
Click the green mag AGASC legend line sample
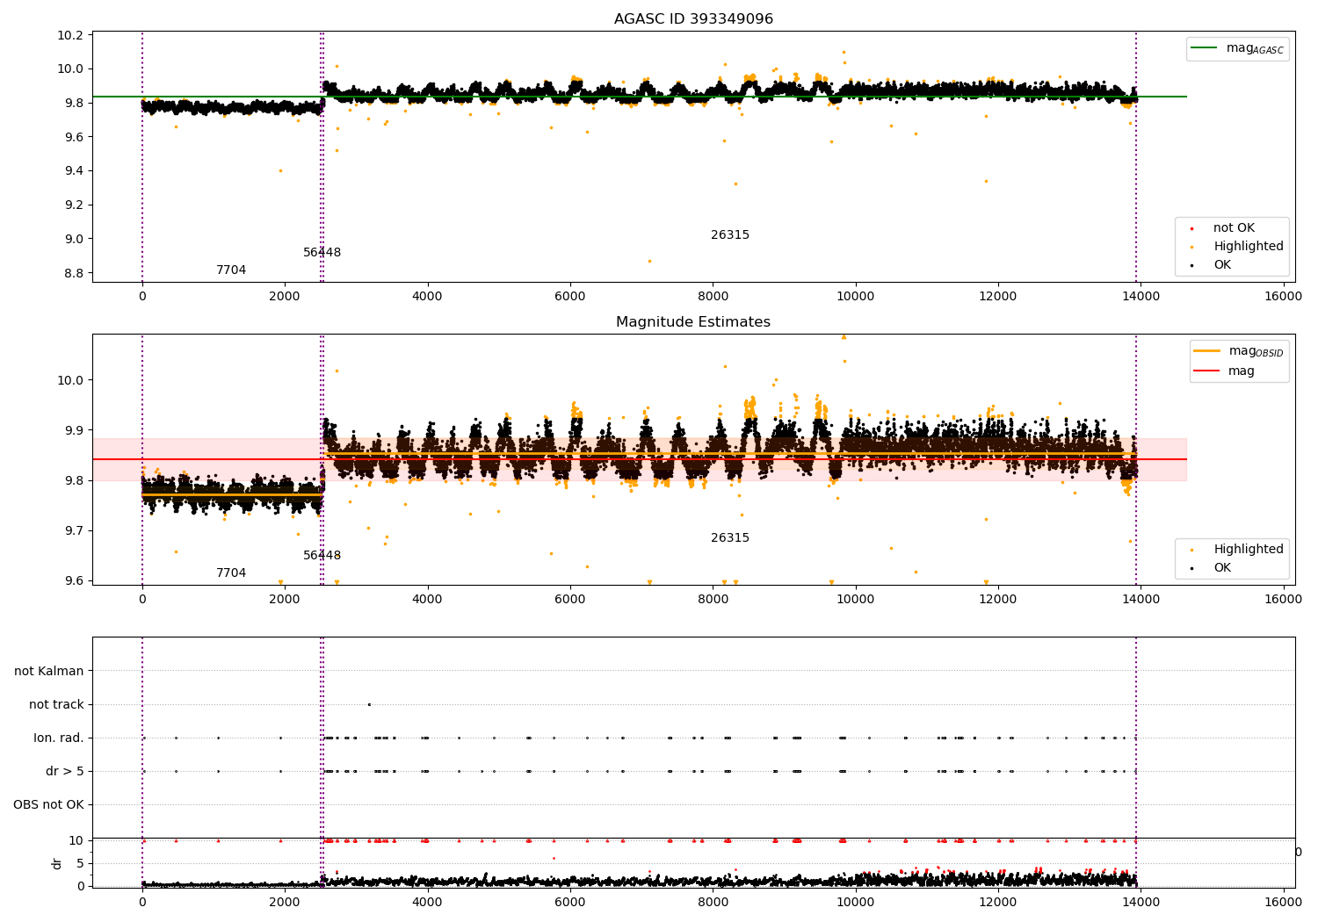point(1205,48)
